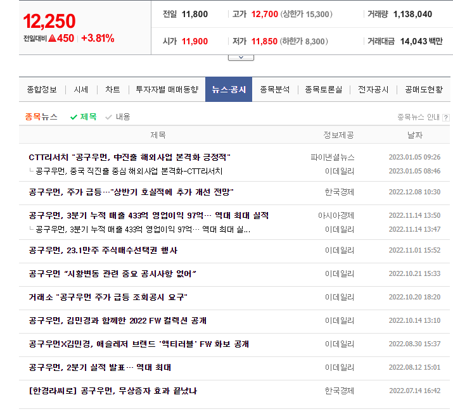Open the 차트 tab

point(112,89)
